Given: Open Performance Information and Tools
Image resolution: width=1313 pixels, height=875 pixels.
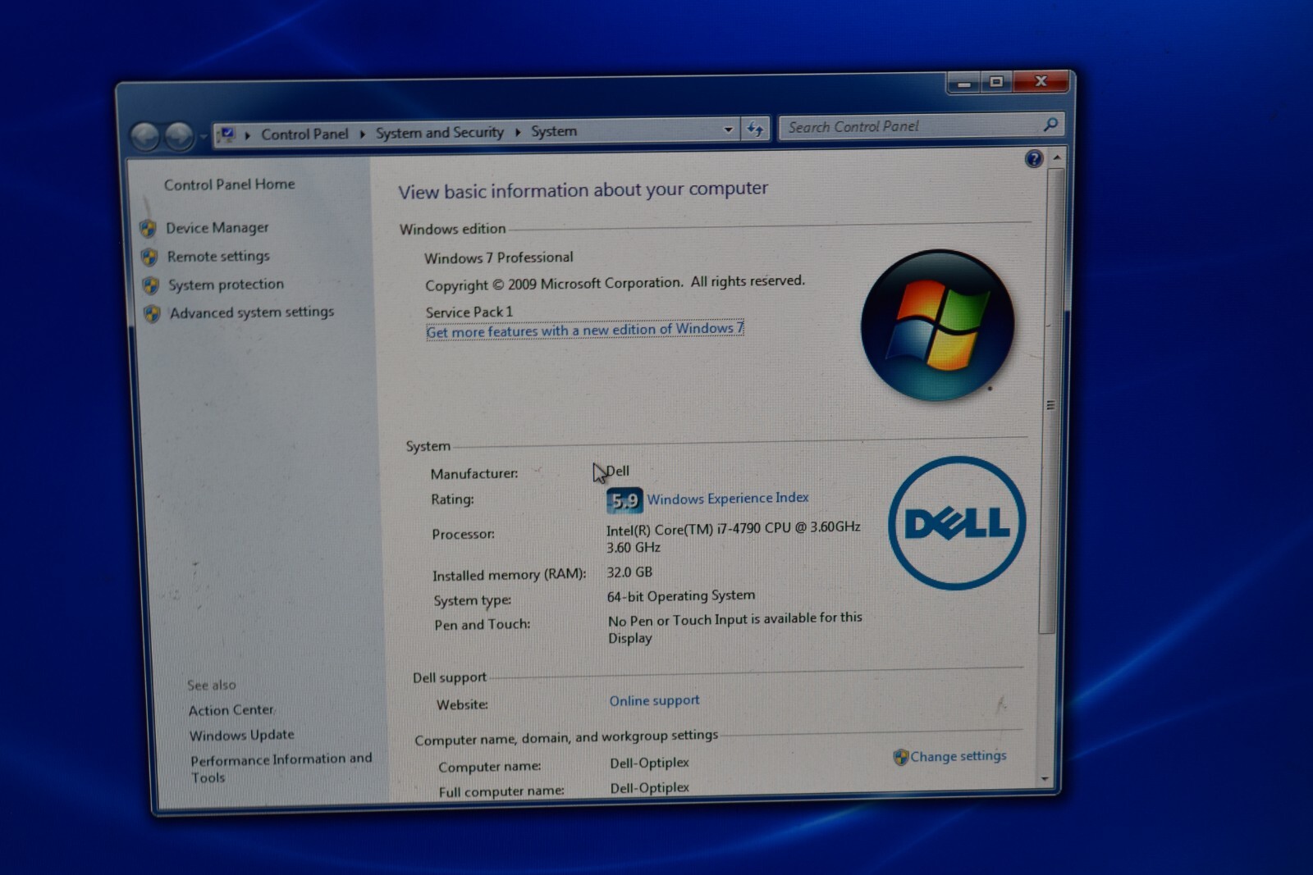Looking at the screenshot, I should point(281,768).
